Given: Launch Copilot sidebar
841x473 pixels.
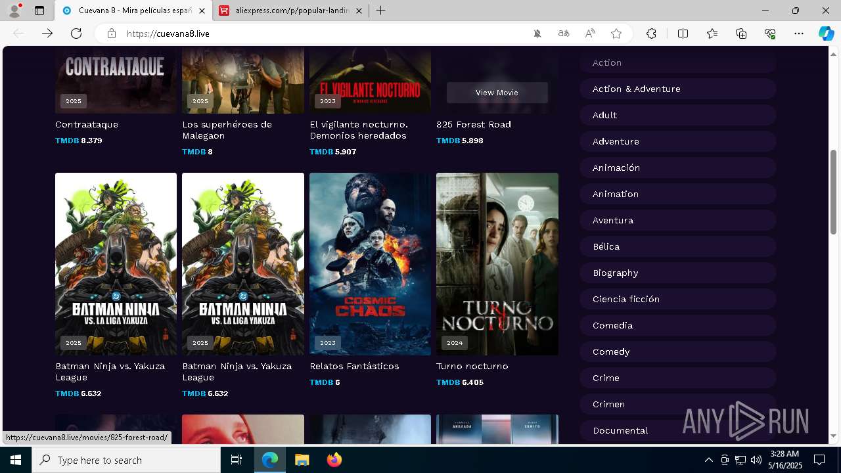Looking at the screenshot, I should pyautogui.click(x=826, y=34).
